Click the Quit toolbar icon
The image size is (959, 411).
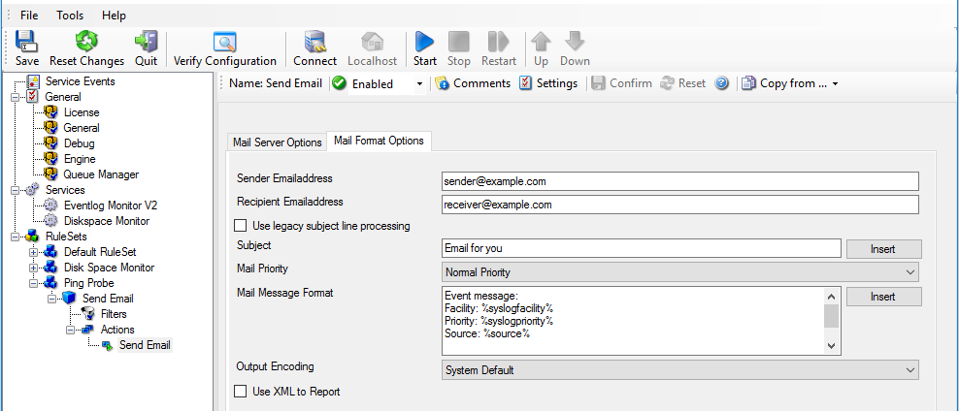point(146,41)
